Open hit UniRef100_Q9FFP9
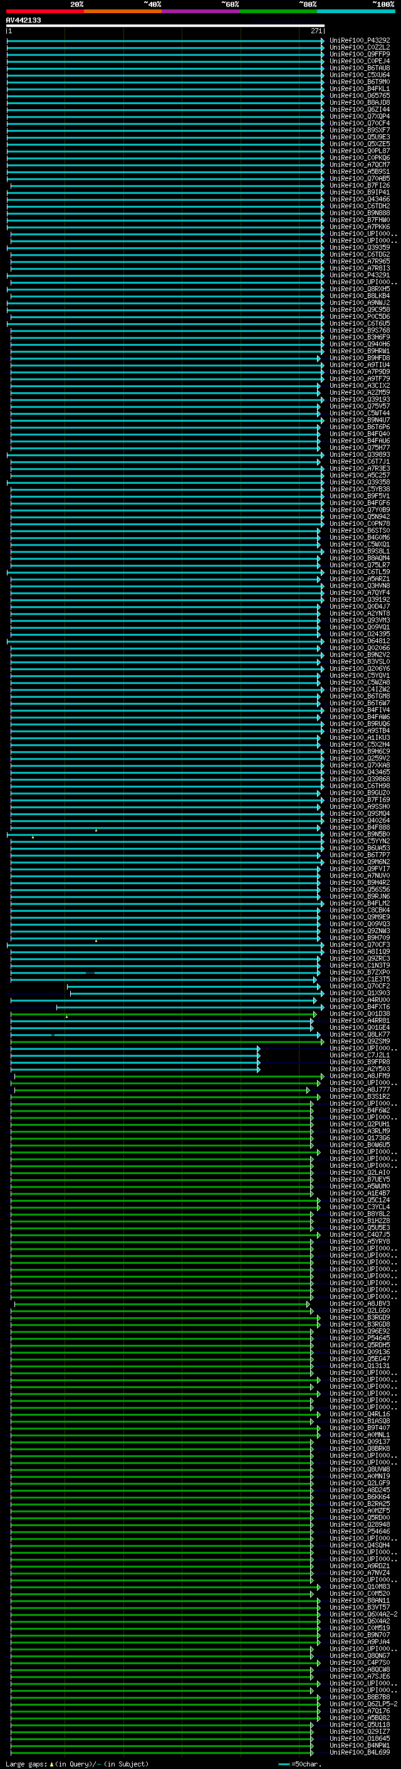Image resolution: width=401 pixels, height=1769 pixels. pyautogui.click(x=360, y=54)
